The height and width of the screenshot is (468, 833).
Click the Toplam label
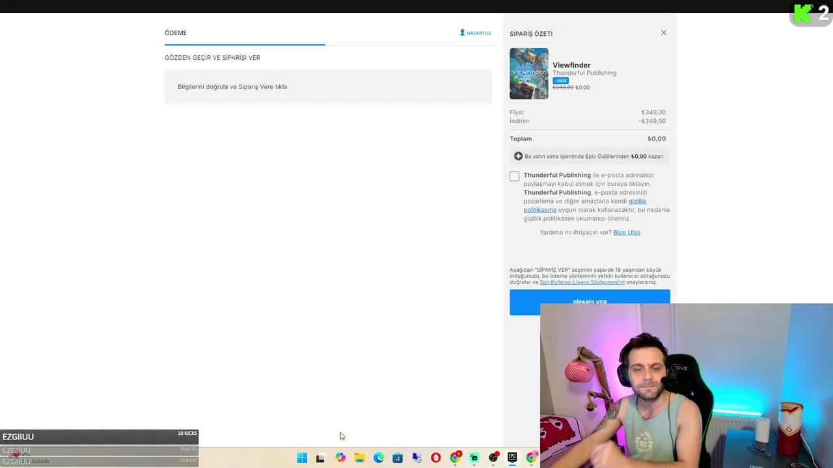tap(521, 138)
